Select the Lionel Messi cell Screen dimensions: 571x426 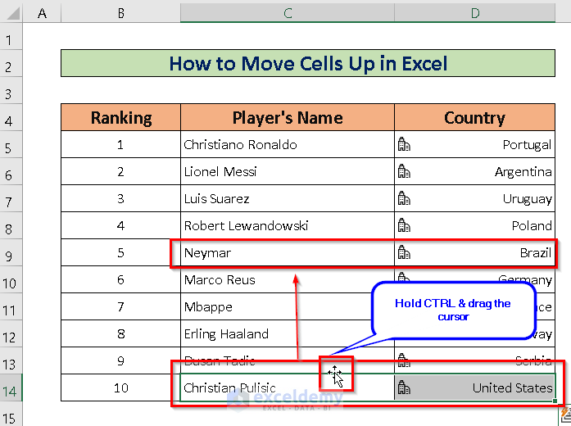point(288,171)
